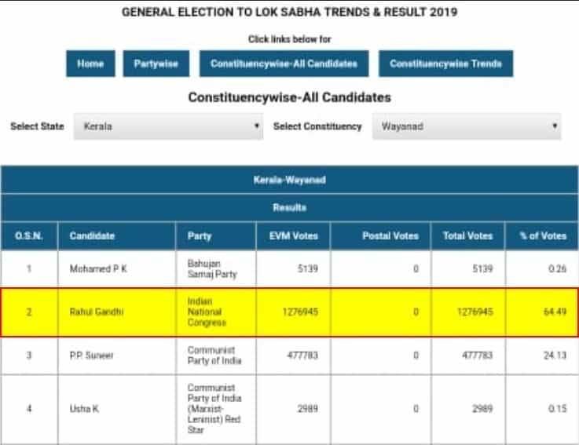Viewport: 579px width, 445px height.
Task: Click the O.S.N. column header
Action: click(x=29, y=235)
